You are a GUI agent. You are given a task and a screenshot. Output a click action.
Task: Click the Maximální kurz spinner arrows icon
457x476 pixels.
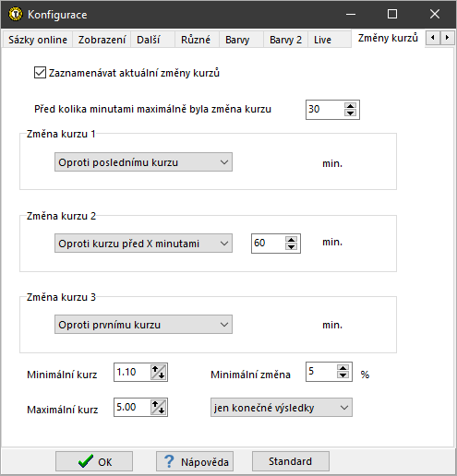159,407
